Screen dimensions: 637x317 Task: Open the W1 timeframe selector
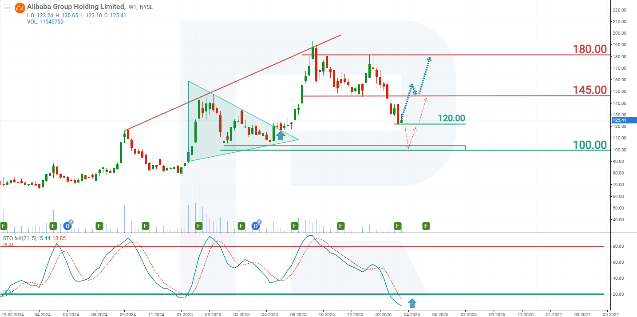pyautogui.click(x=133, y=7)
